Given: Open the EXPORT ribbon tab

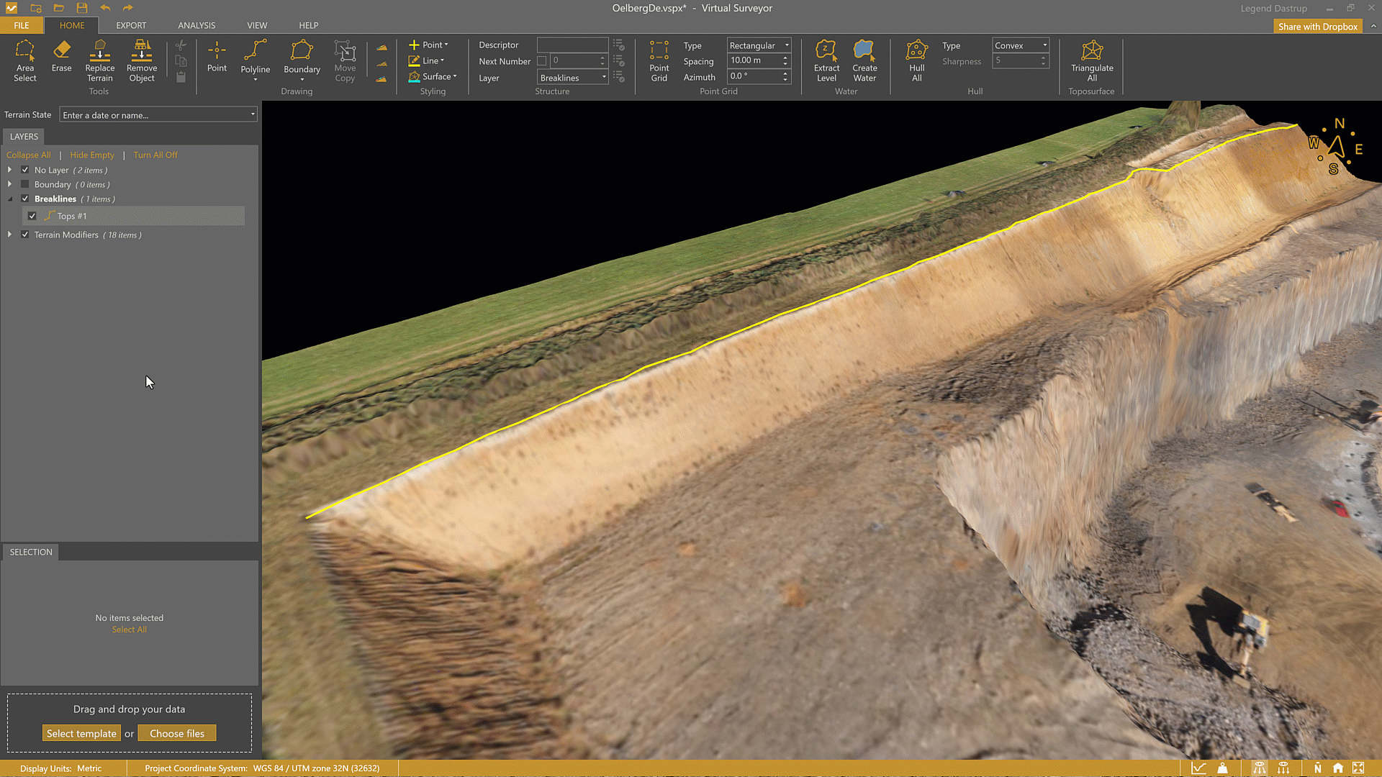Looking at the screenshot, I should tap(131, 25).
